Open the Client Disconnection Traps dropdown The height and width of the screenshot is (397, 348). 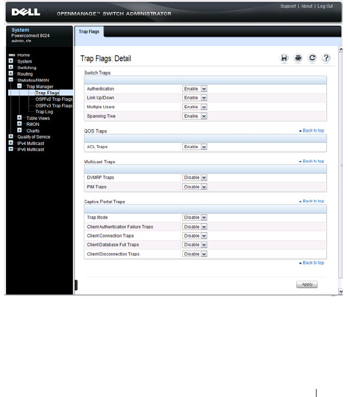[195, 254]
